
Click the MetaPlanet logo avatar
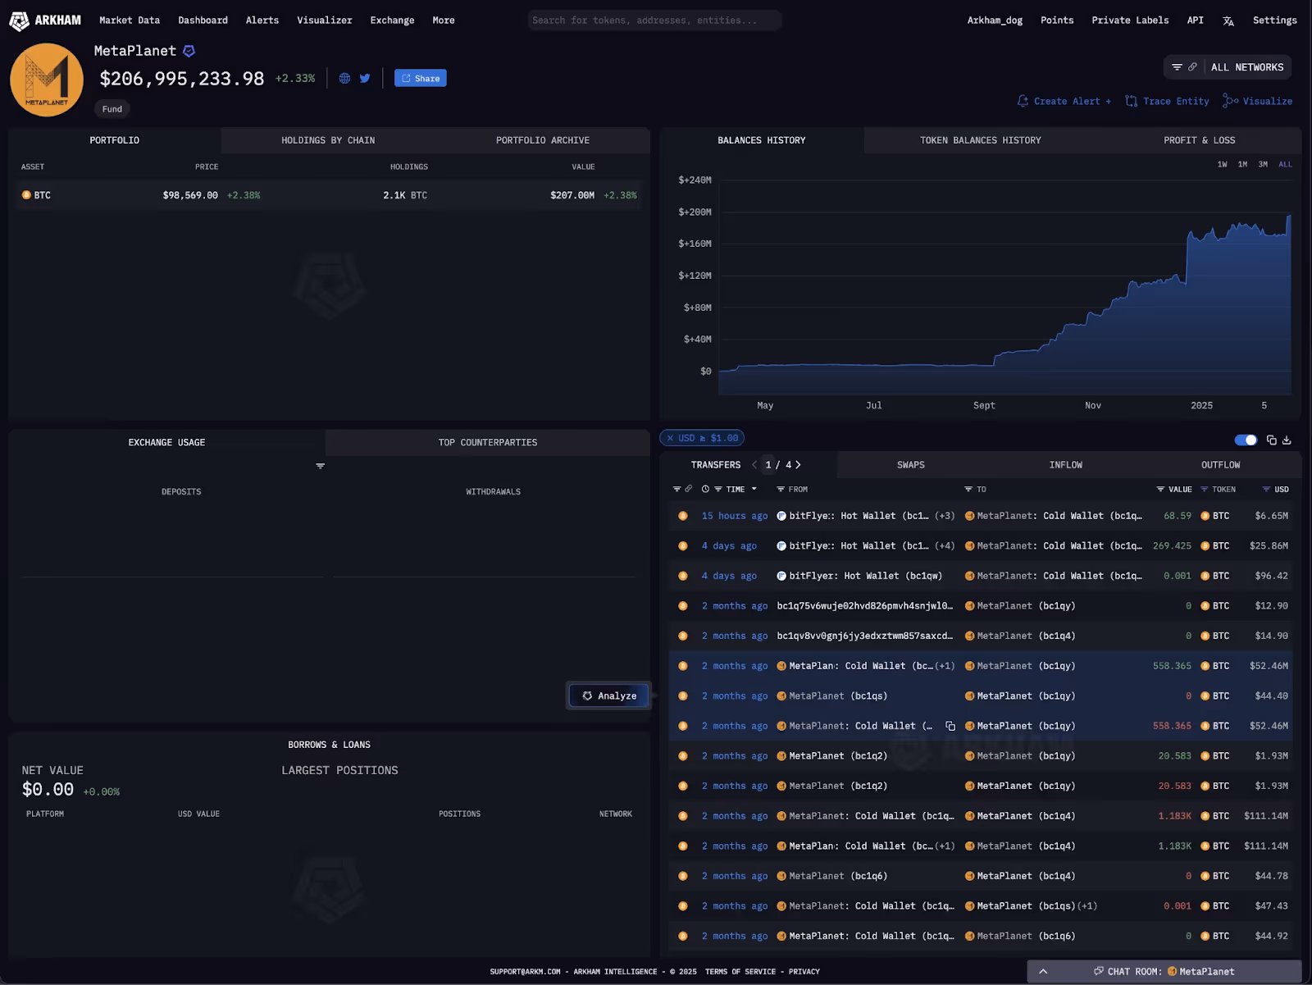tap(47, 80)
